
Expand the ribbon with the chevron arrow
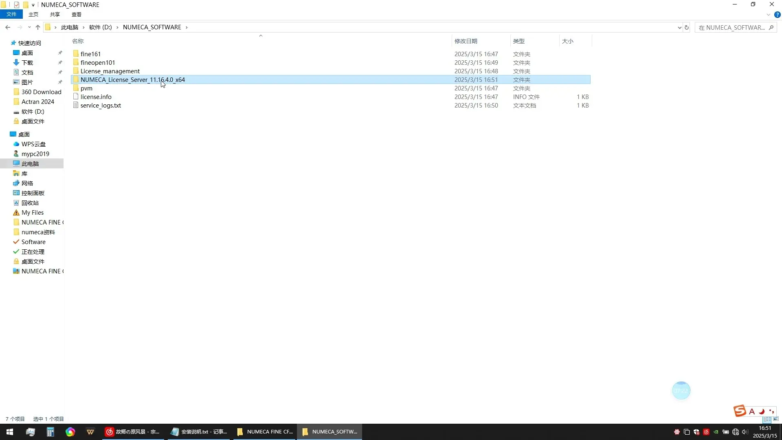click(768, 15)
